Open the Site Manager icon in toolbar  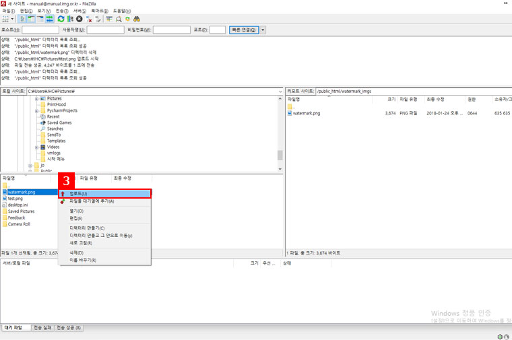coord(6,19)
